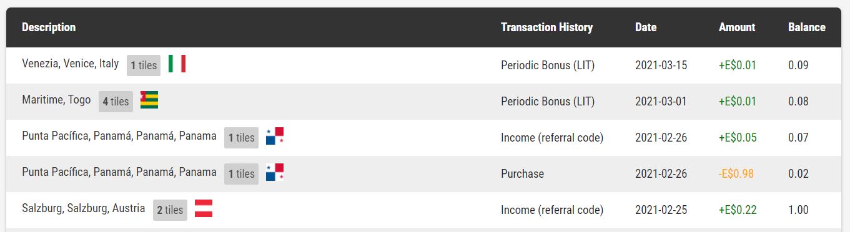This screenshot has width=850, height=232.
Task: Sort by the Description column header
Action: click(x=49, y=27)
